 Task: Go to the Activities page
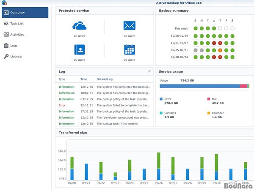(17, 35)
